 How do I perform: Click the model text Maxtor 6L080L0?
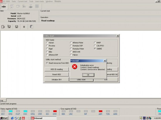[23, 13]
